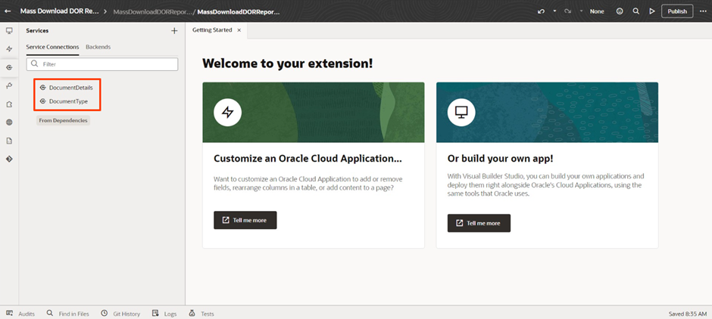Screen dimensions: 712x319
Task: Open the Logs panel in the footer
Action: 164,314
